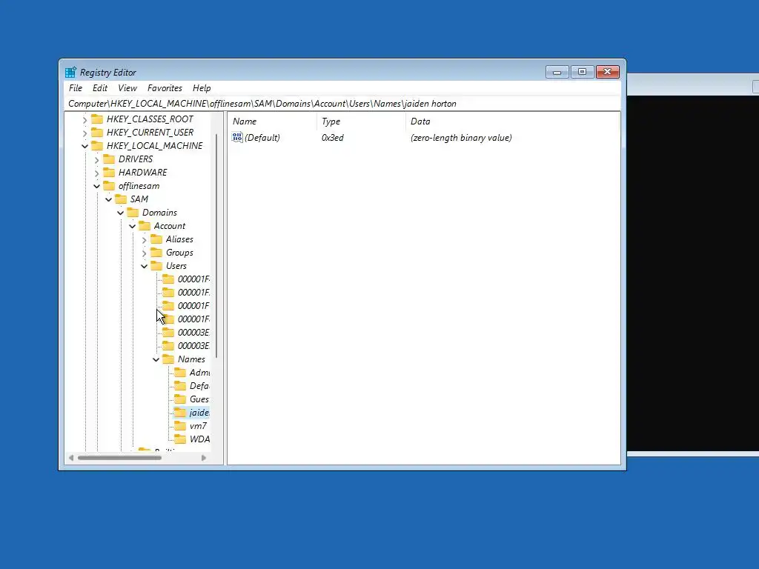This screenshot has width=759, height=569.
Task: Maximize the Registry Editor window
Action: 583,72
